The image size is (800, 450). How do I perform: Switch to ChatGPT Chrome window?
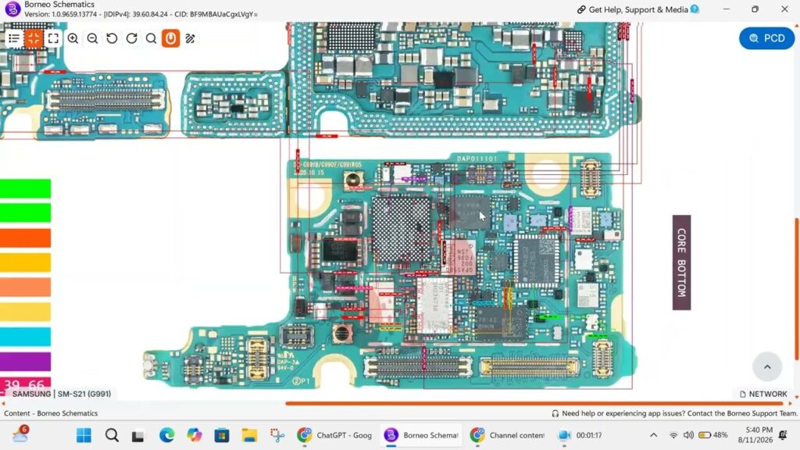pos(334,435)
